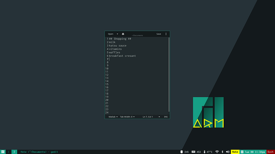Click the calendar icon beside the date
The width and height of the screenshot is (275, 154).
(242, 152)
